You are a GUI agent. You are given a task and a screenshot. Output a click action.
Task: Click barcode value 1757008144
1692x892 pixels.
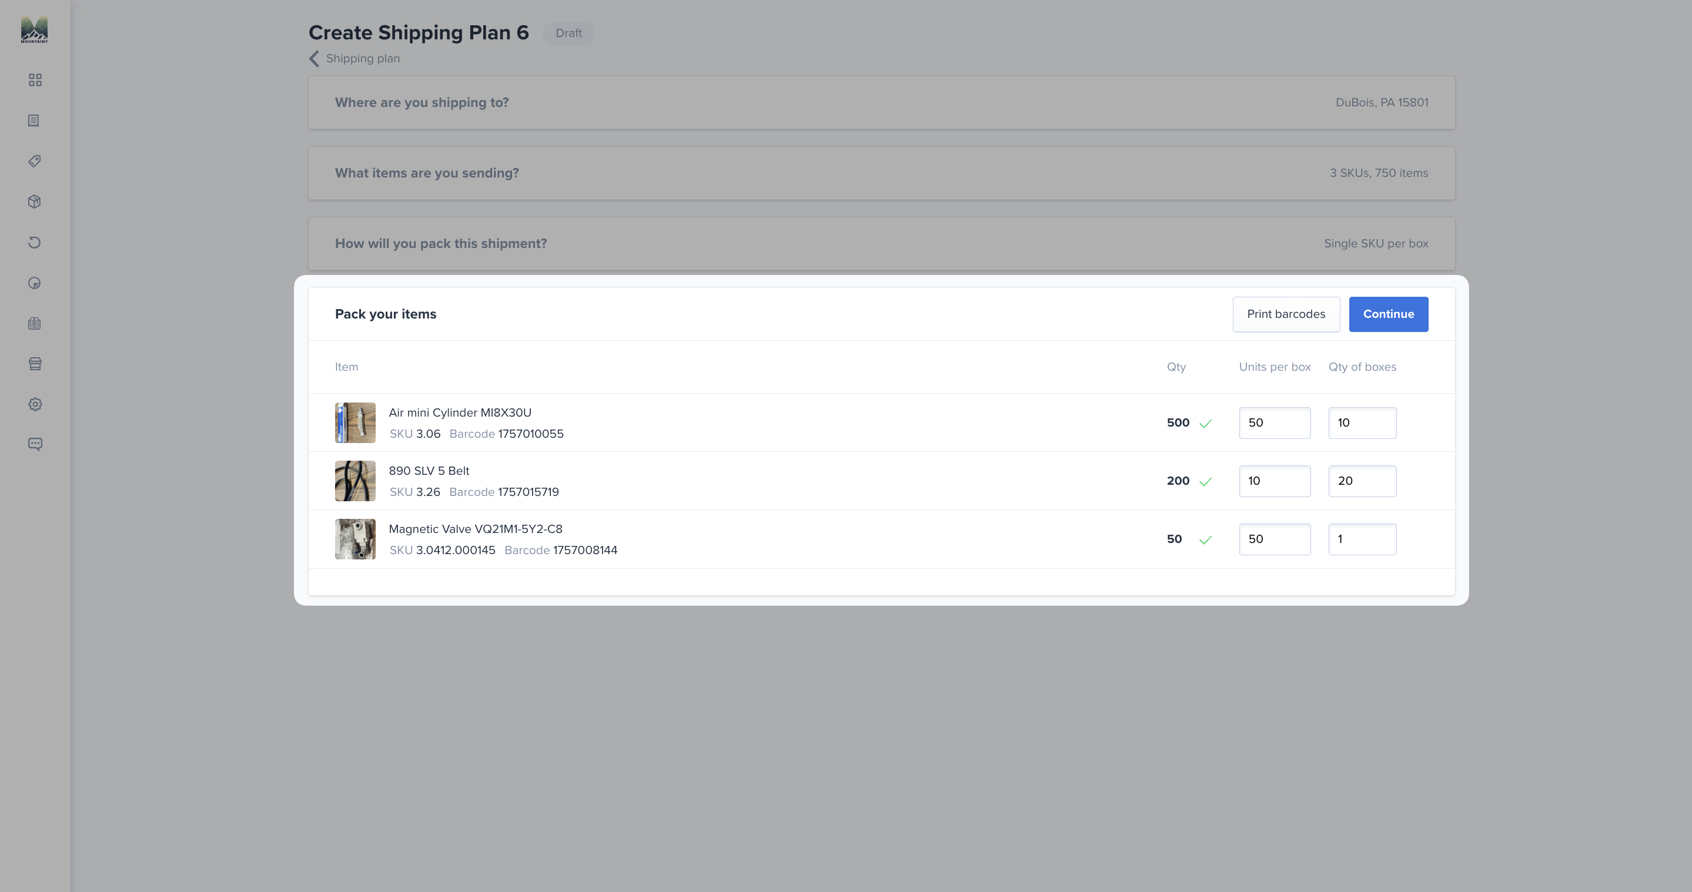point(584,550)
